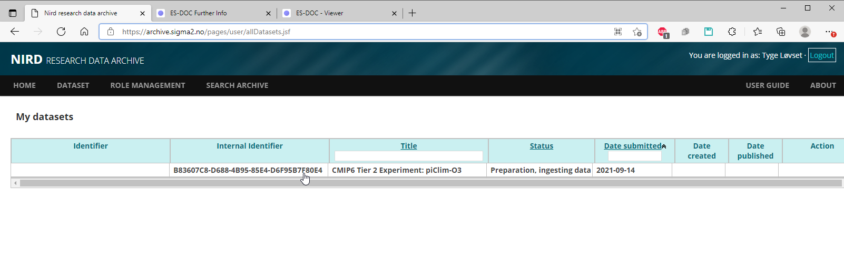
Task: Open the ROLE MANAGEMENT menu item
Action: click(x=148, y=85)
